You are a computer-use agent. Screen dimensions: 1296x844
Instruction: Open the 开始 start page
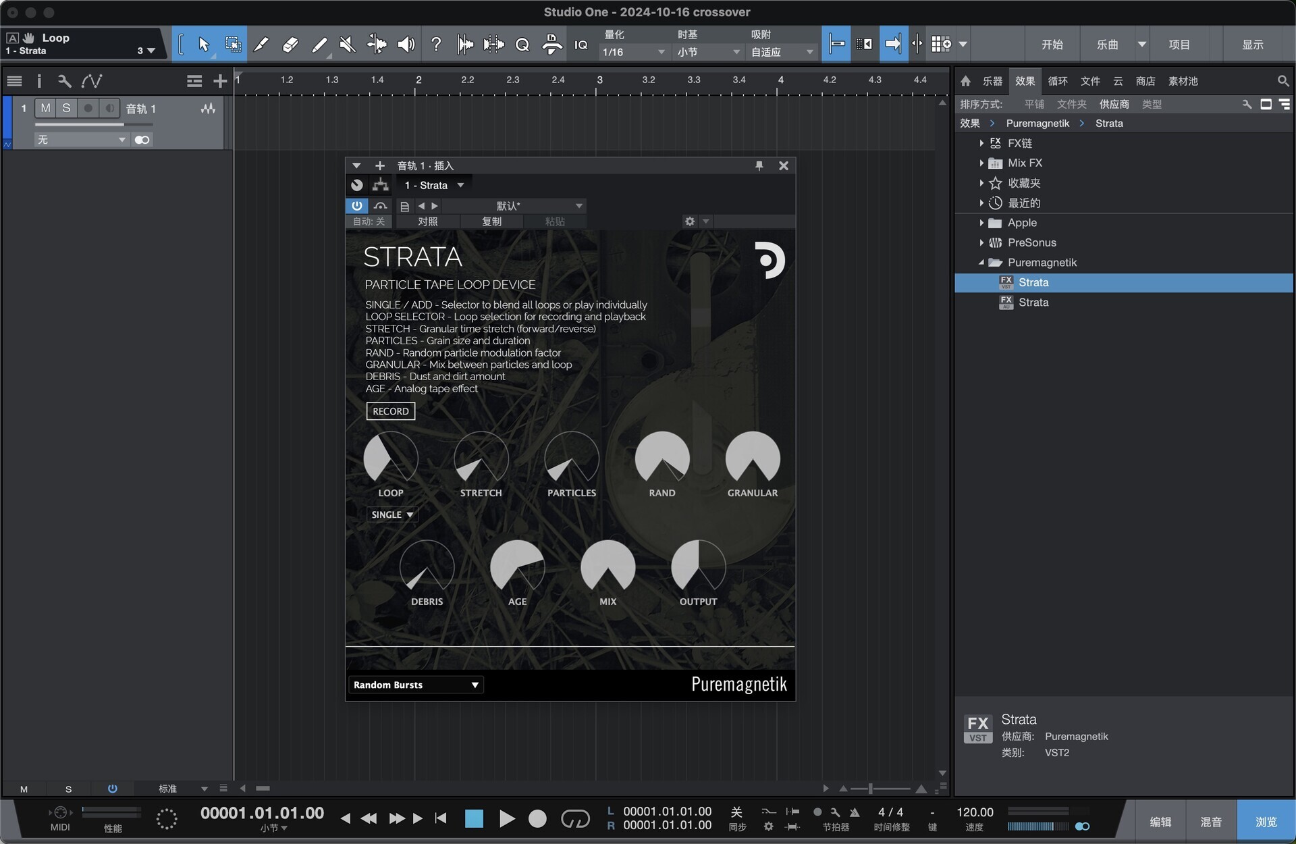tap(1052, 45)
